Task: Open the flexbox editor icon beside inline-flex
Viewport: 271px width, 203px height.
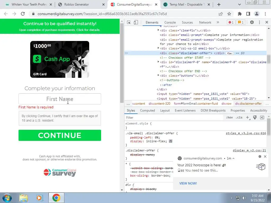Action: pyautogui.click(x=171, y=141)
